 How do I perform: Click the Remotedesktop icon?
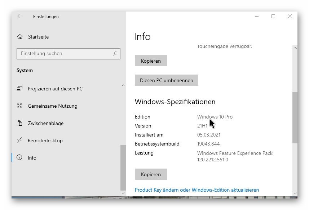coord(19,140)
